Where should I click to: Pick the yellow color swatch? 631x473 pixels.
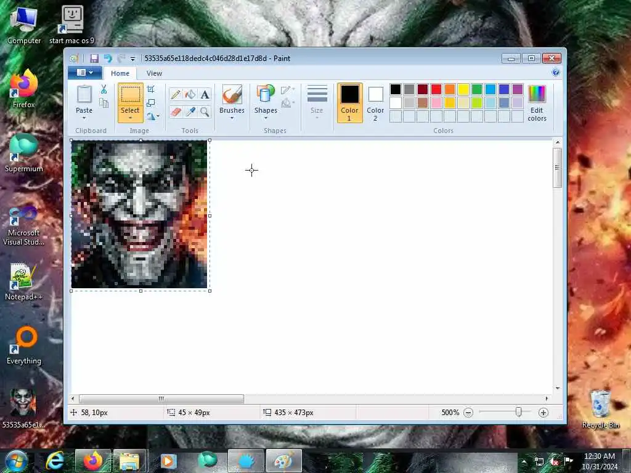[463, 89]
